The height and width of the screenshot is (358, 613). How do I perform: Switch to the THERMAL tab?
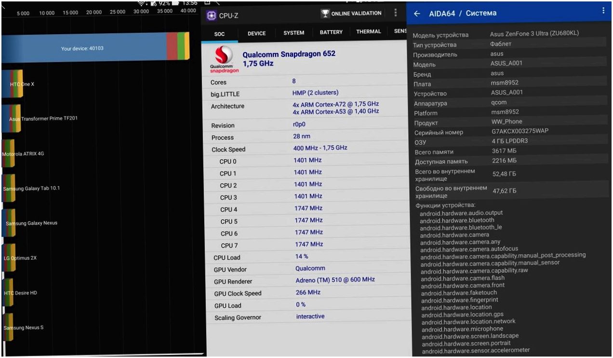368,32
